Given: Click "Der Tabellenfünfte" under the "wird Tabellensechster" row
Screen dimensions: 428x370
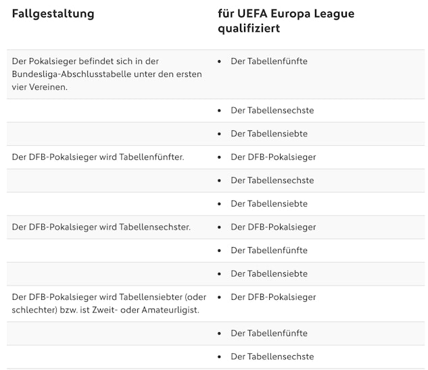Looking at the screenshot, I should click(268, 250).
